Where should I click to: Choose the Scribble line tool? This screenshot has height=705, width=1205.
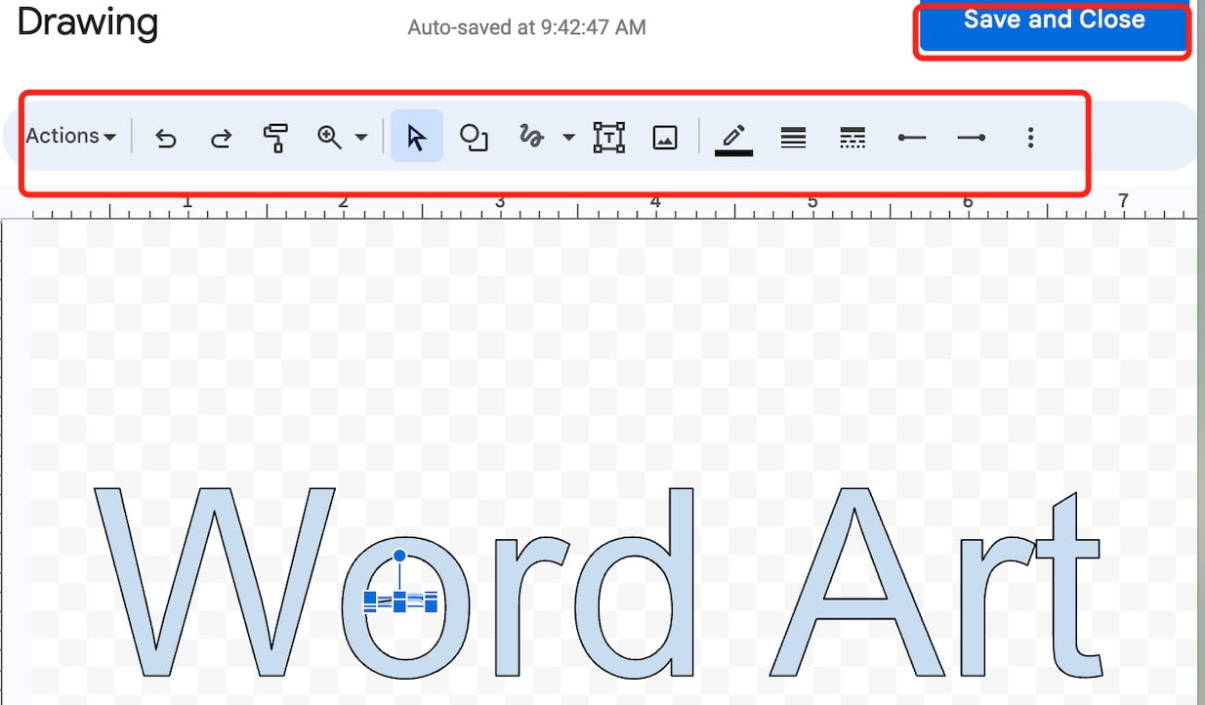pyautogui.click(x=530, y=137)
